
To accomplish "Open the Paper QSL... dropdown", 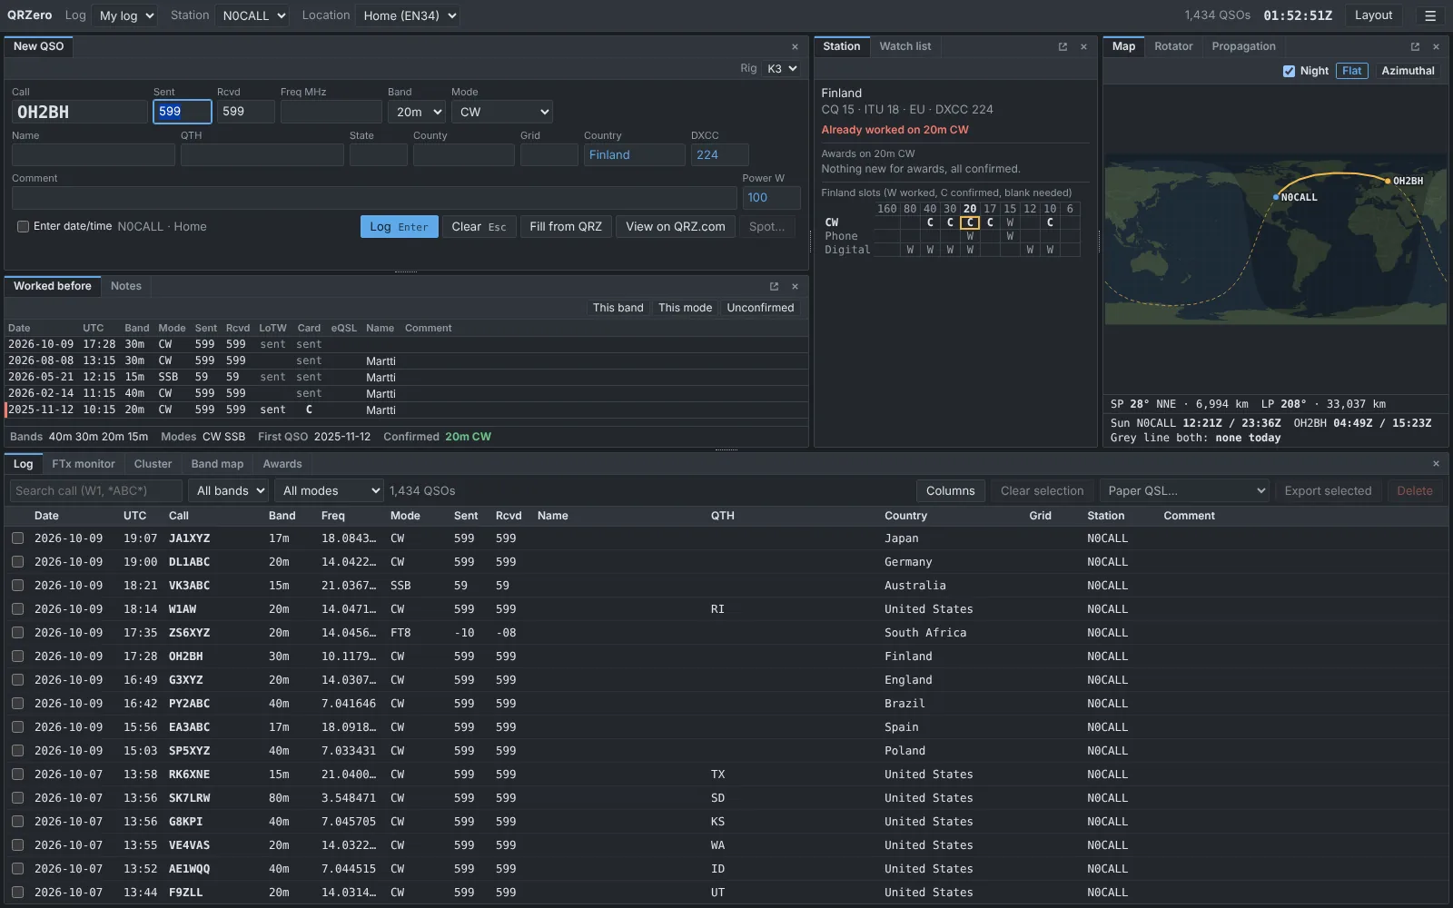I will pyautogui.click(x=1183, y=490).
